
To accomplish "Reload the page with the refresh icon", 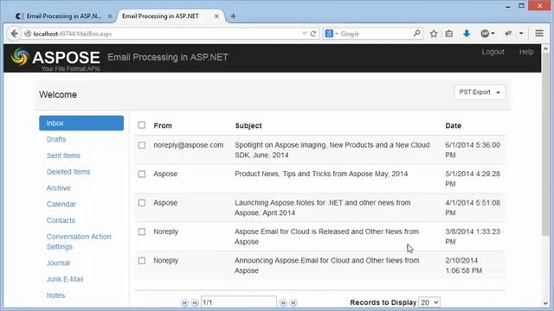I will [x=313, y=34].
